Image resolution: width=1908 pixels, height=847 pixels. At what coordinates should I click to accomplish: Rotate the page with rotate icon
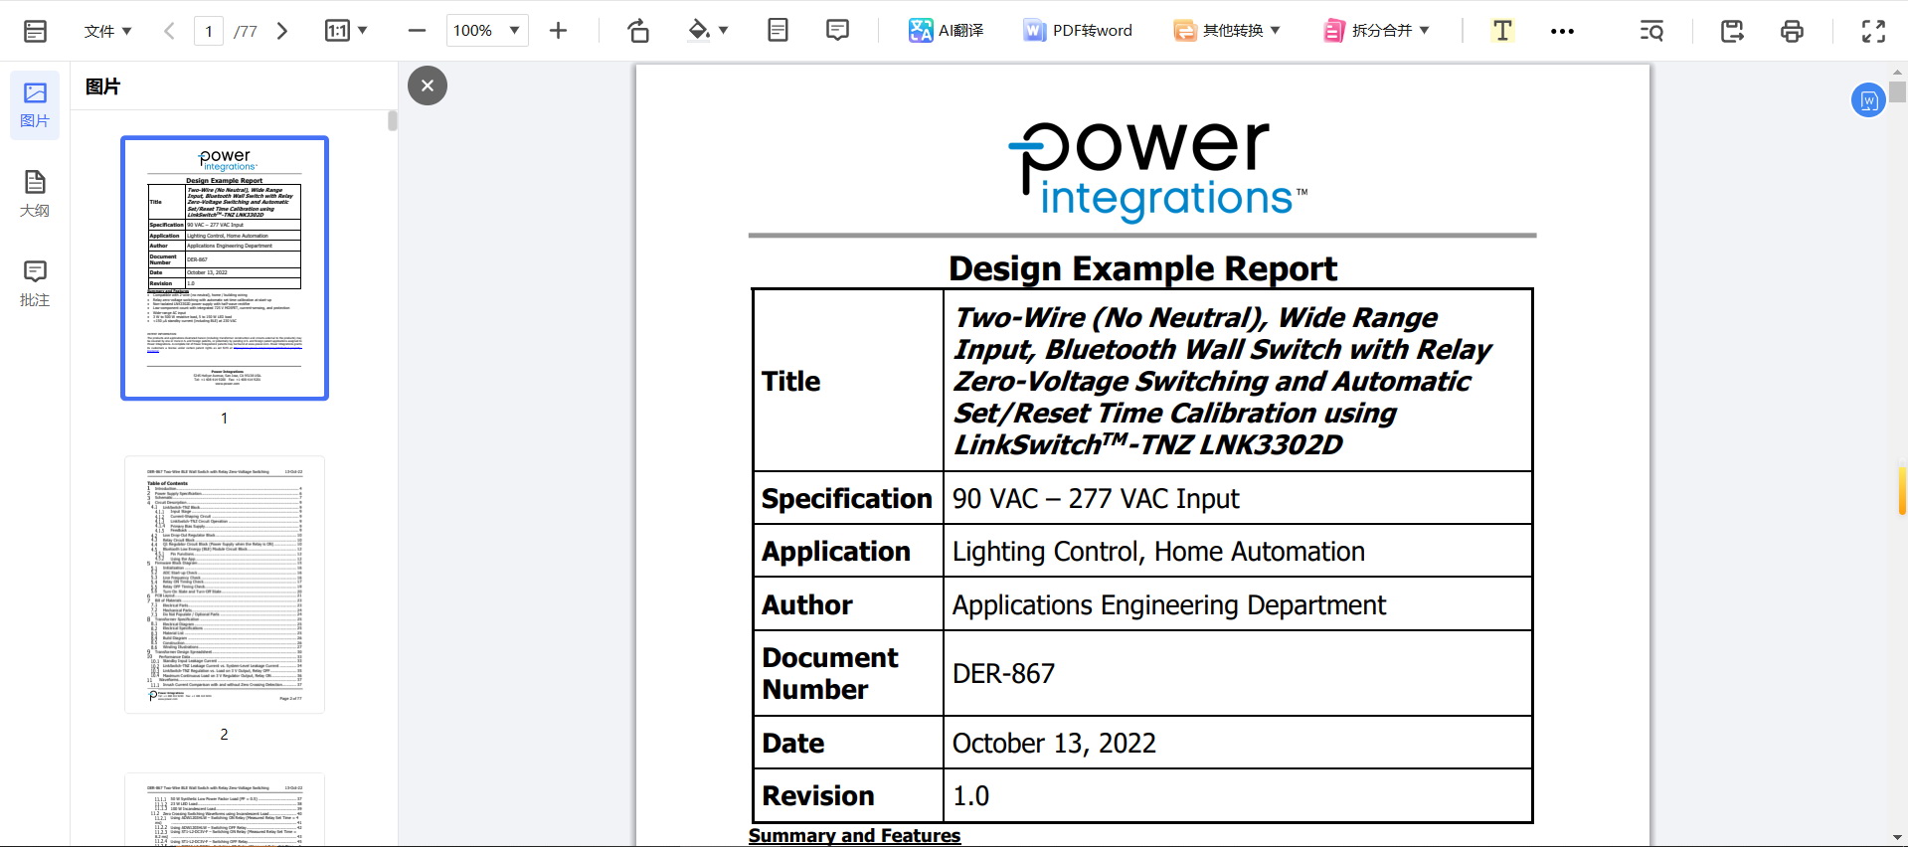pyautogui.click(x=638, y=31)
